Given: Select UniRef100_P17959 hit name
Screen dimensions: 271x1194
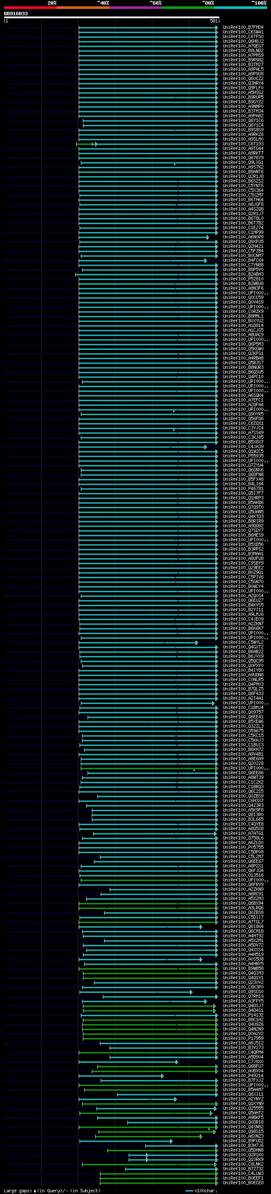Looking at the screenshot, I should [x=243, y=1038].
